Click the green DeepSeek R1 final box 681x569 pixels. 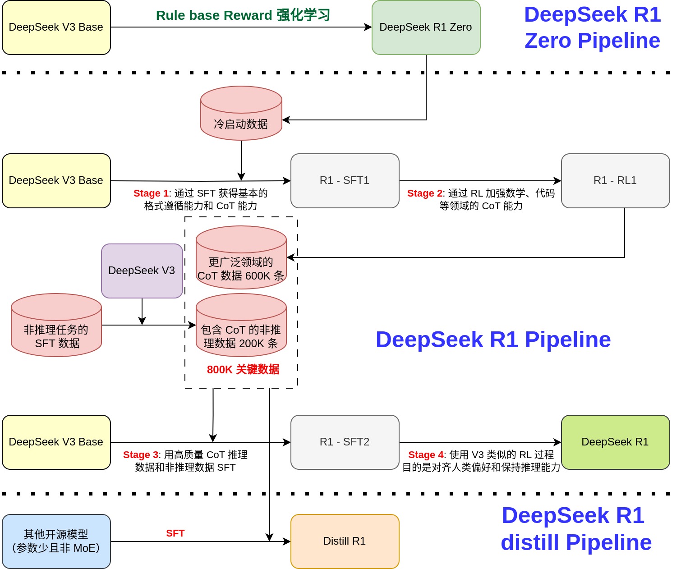[x=616, y=442]
